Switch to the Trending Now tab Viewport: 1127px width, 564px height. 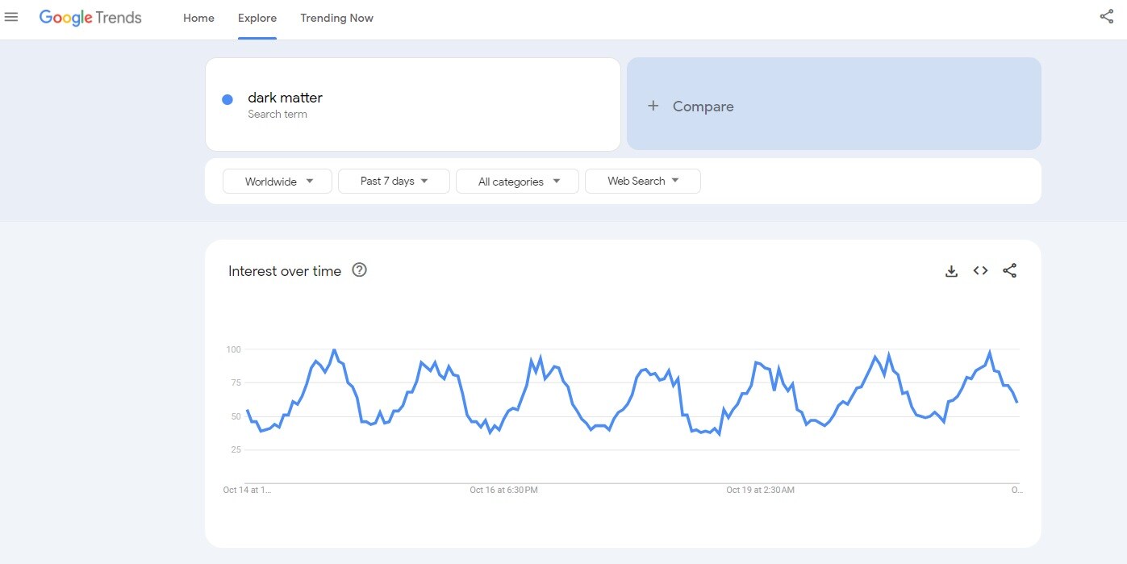tap(336, 18)
